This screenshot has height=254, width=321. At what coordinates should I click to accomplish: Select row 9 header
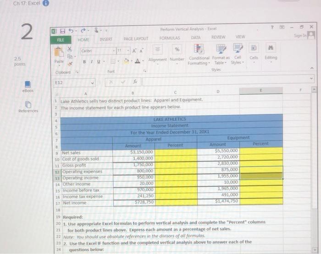click(57, 153)
